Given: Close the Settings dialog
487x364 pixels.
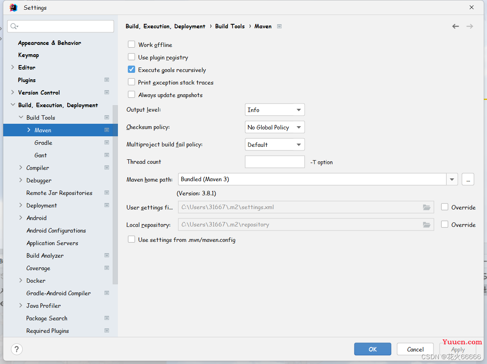Looking at the screenshot, I should (472, 7).
